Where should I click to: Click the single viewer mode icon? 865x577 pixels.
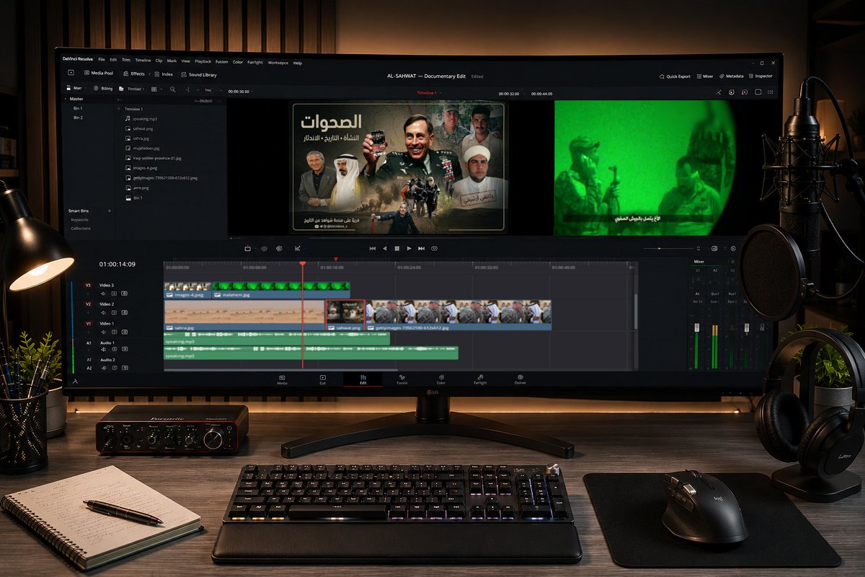(x=758, y=92)
